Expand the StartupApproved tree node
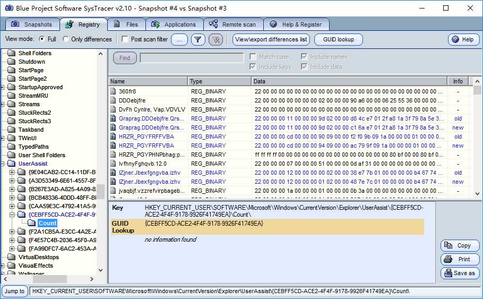Viewport: 483px width, 299px height. pyautogui.click(x=3, y=87)
